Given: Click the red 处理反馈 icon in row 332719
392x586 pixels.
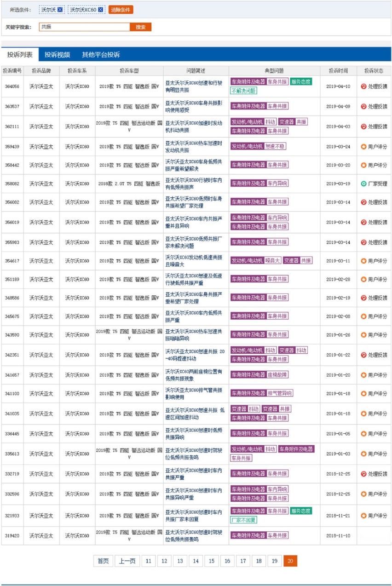Looking at the screenshot, I should [363, 474].
